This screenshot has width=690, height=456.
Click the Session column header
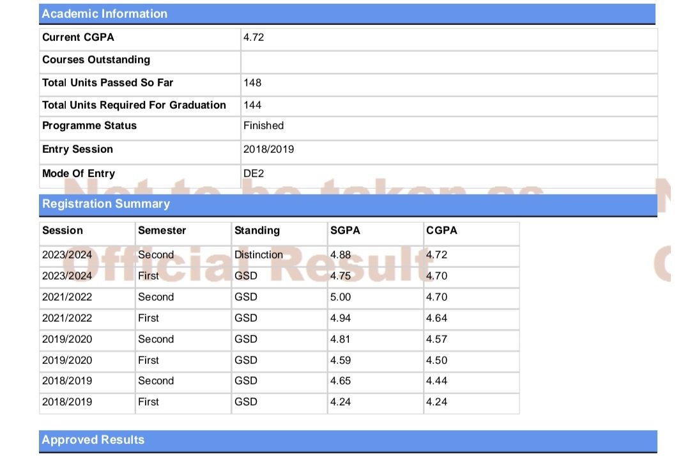[63, 230]
